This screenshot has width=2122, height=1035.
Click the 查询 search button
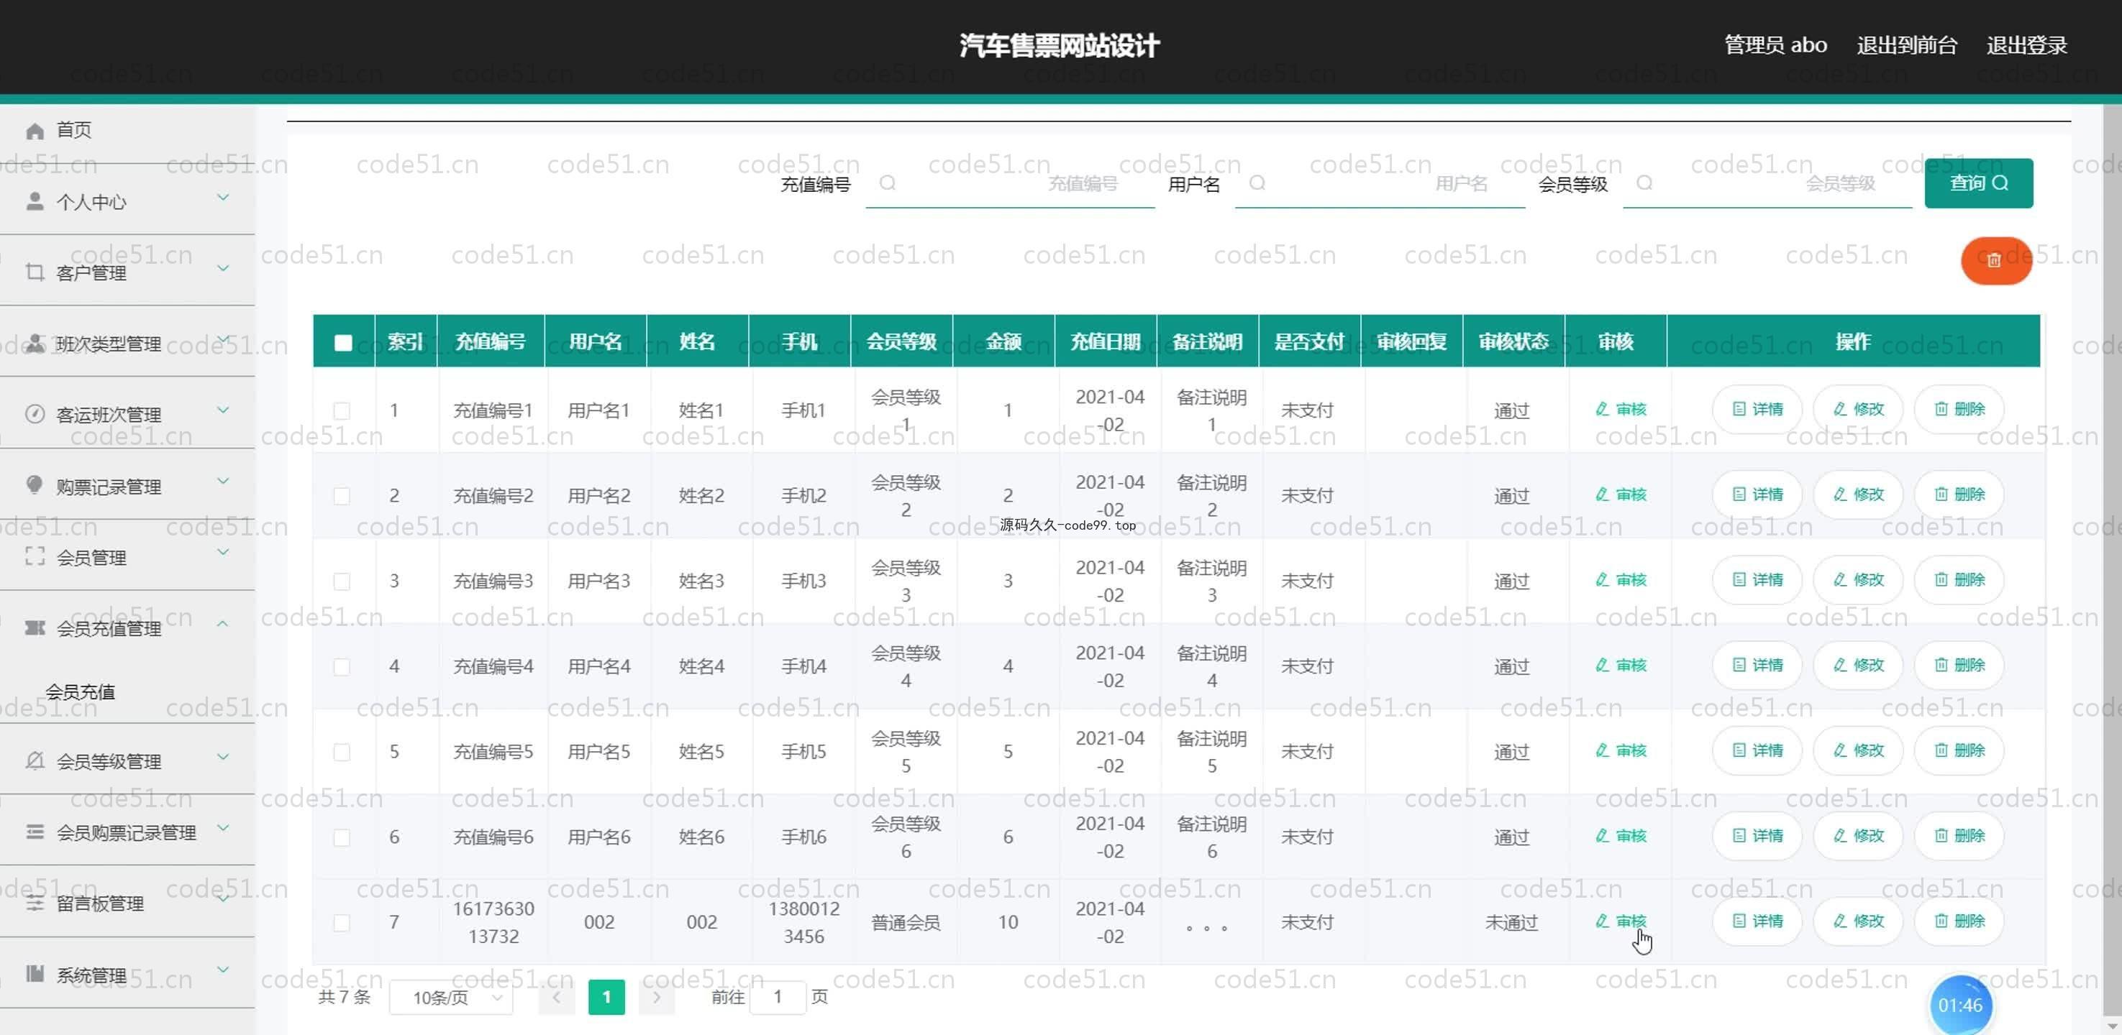[x=1978, y=183]
